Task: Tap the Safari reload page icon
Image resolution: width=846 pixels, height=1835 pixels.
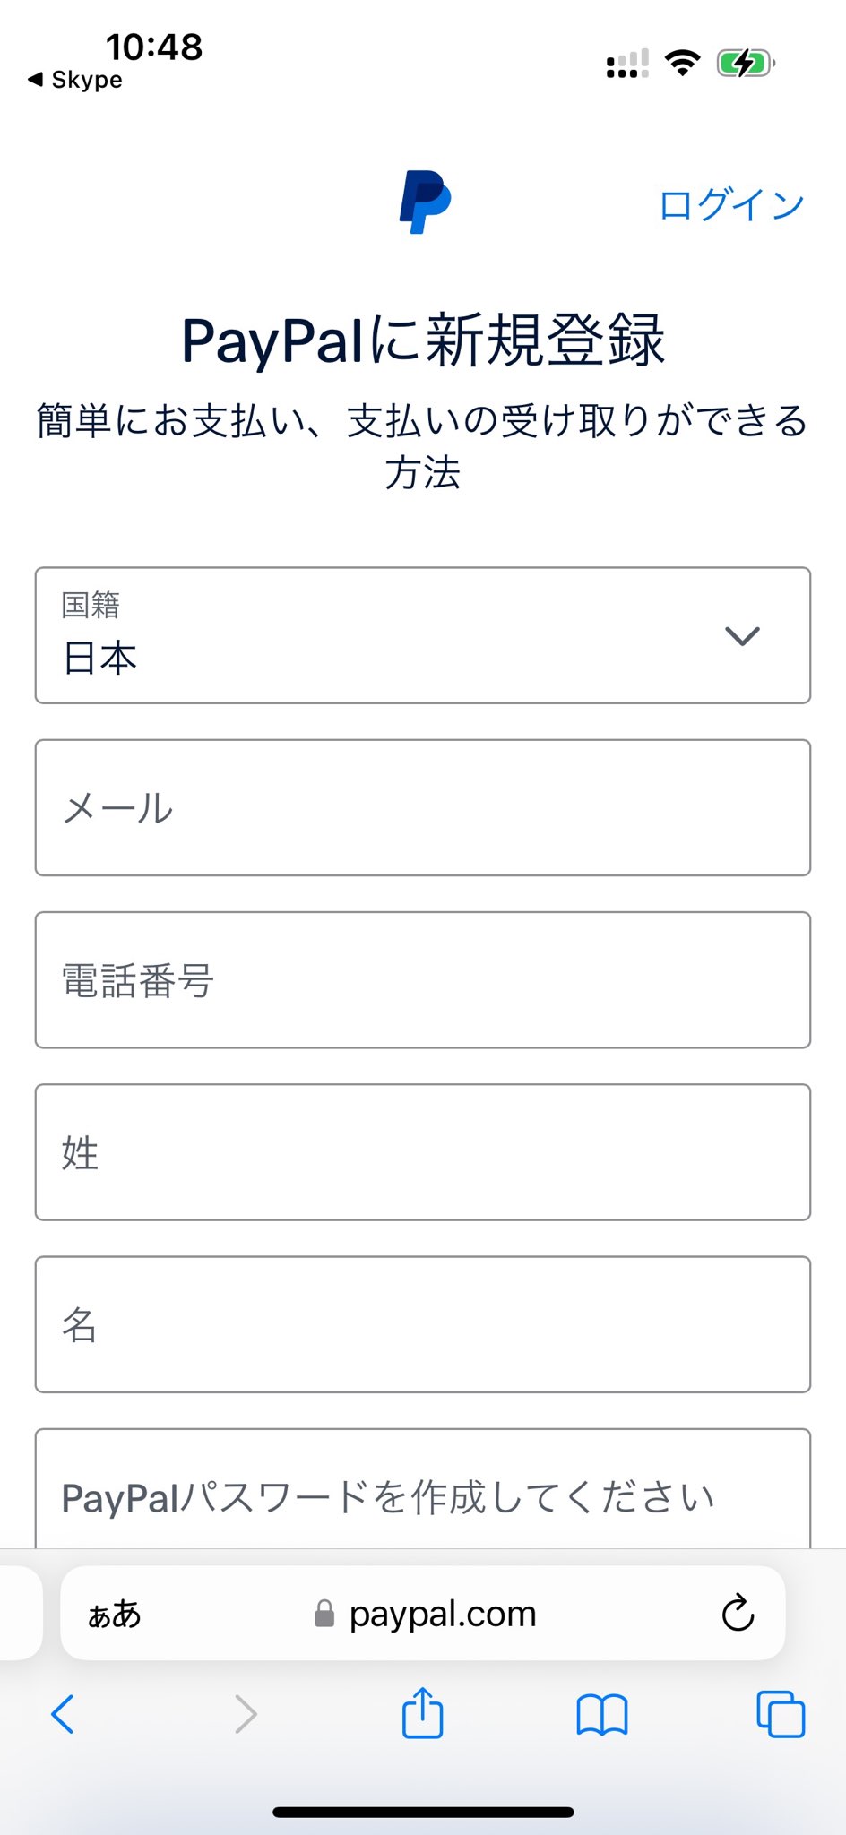Action: (x=738, y=1613)
